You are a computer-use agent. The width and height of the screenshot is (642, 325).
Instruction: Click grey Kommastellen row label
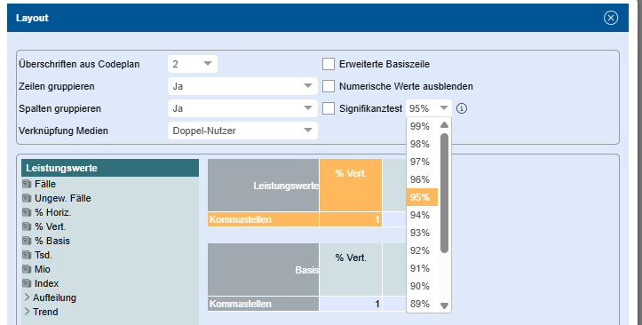[x=263, y=304]
